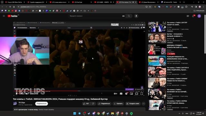Enter fullscreen mode
Image resolution: width=206 pixels, height=116 pixels.
[x=142, y=94]
